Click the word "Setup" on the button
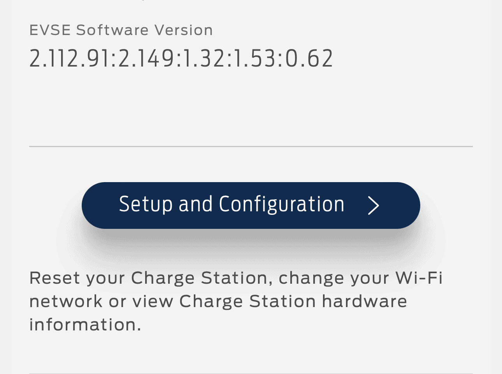502x374 pixels. 146,204
